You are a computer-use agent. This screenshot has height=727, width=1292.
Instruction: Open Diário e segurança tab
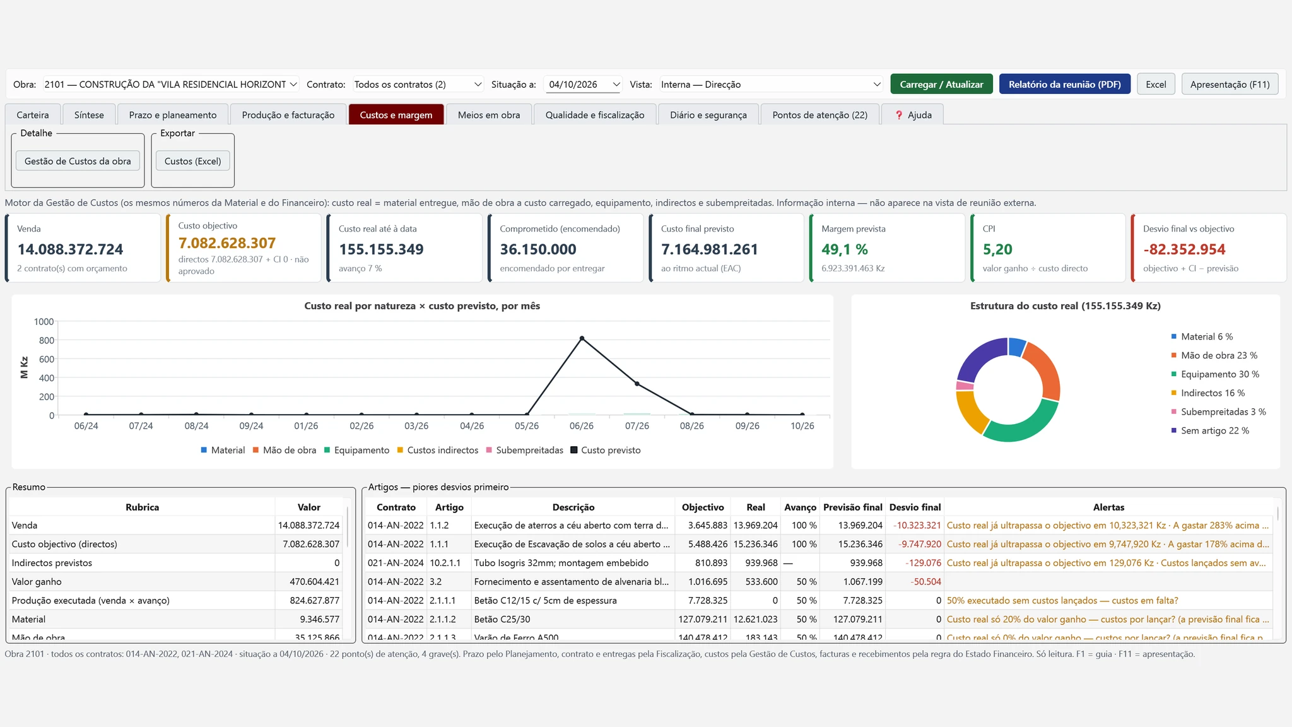click(x=708, y=115)
